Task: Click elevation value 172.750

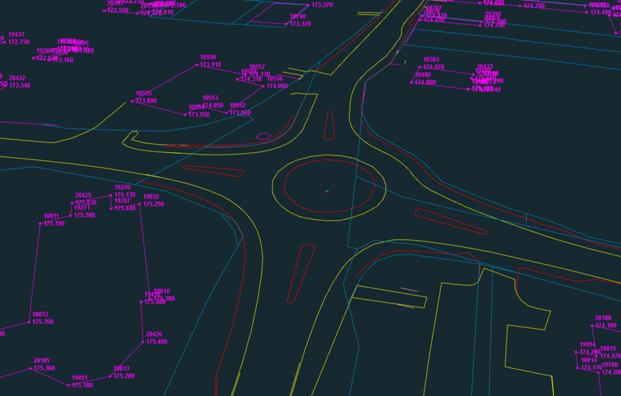Action: (x=19, y=42)
